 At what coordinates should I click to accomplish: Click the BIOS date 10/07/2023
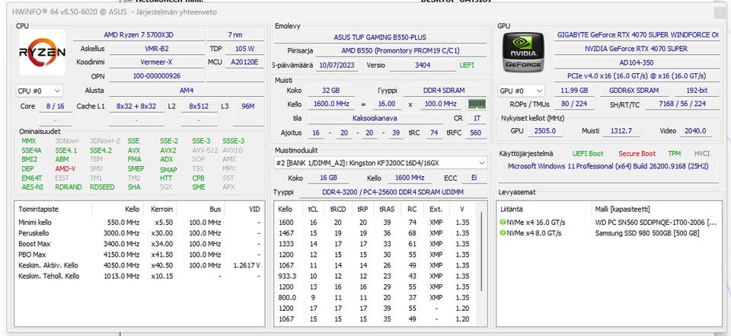pyautogui.click(x=337, y=66)
